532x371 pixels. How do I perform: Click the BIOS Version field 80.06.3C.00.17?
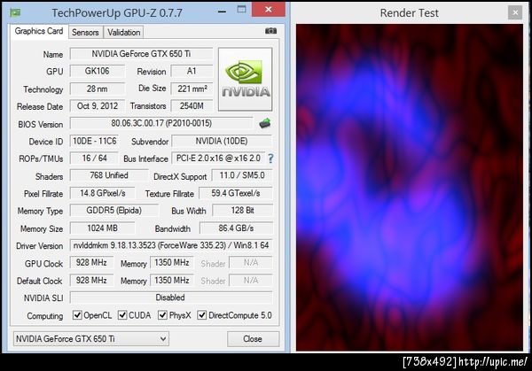[161, 123]
